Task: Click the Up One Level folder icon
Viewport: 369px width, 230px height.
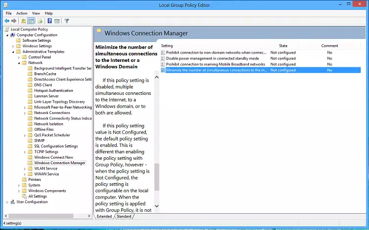Action: 23,21
